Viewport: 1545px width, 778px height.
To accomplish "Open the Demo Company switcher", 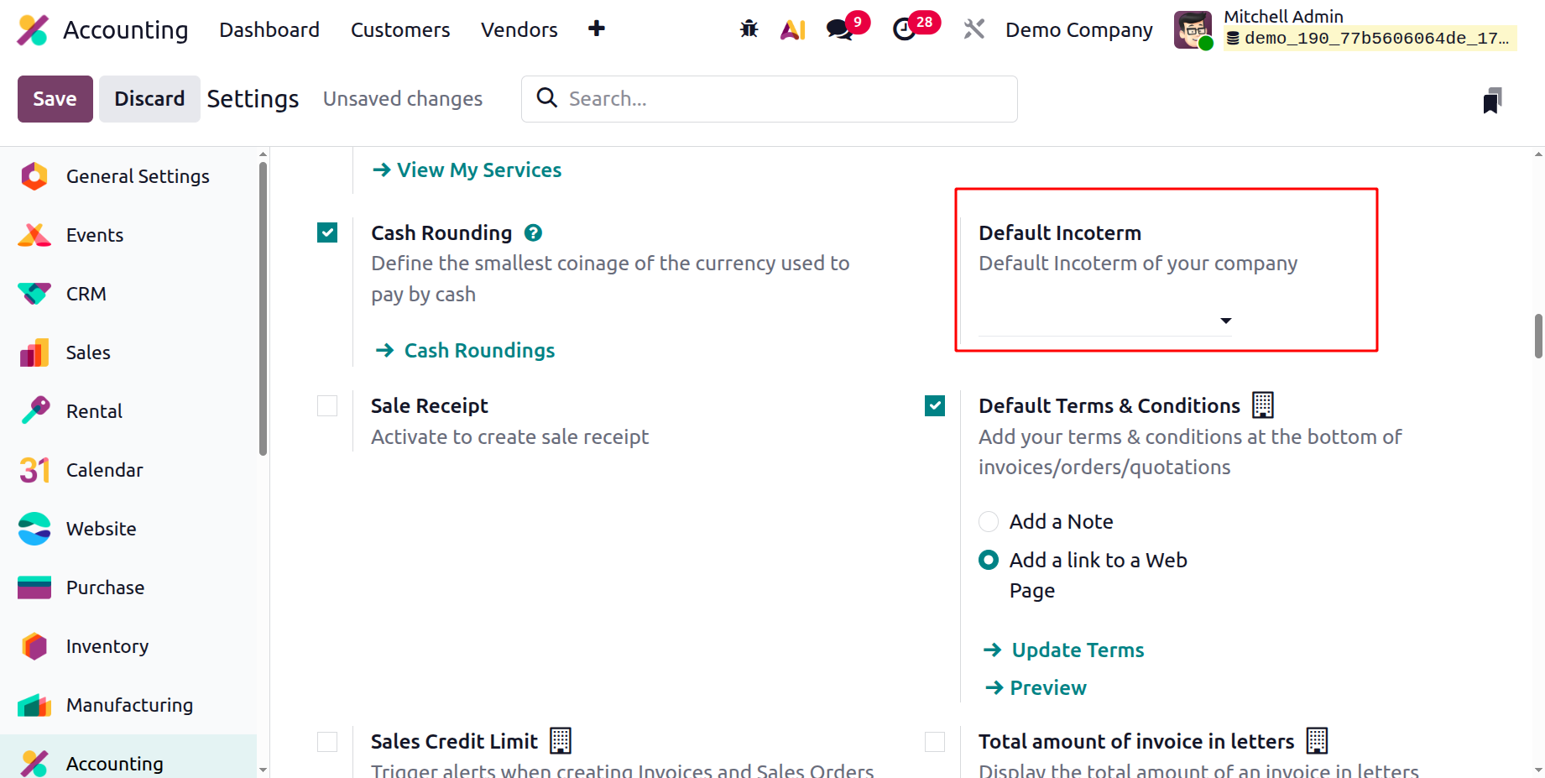I will coord(1078,30).
